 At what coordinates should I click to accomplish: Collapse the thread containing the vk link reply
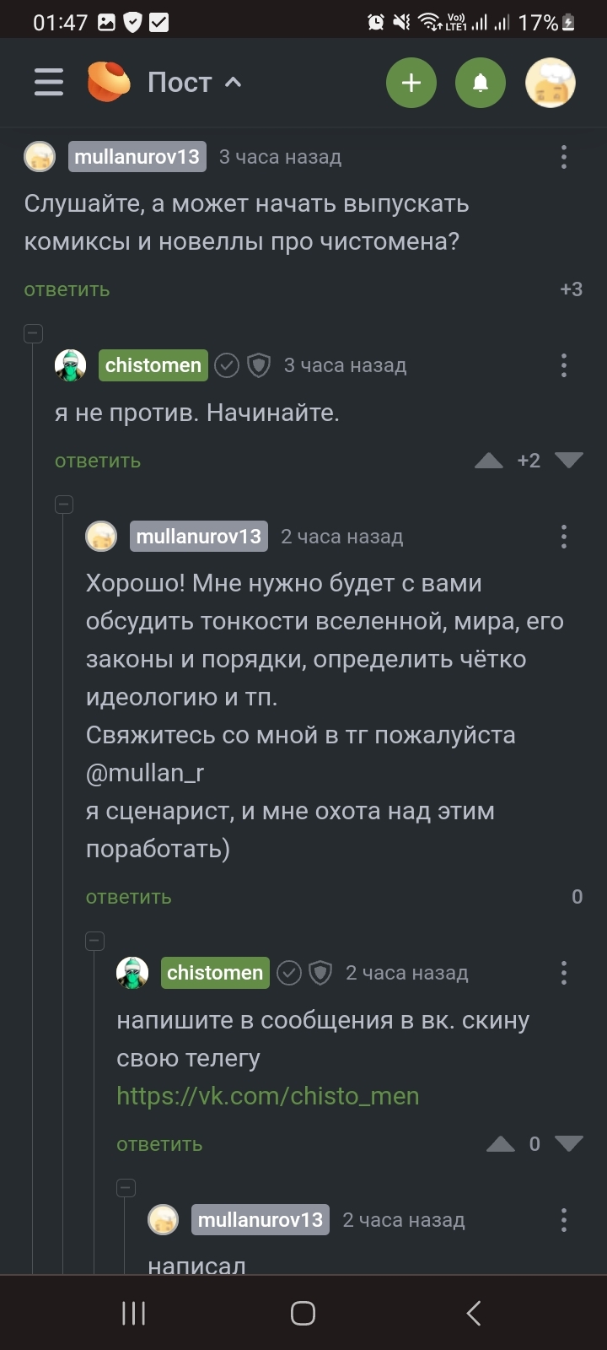coord(95,941)
